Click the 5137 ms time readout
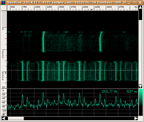 click(x=132, y=91)
